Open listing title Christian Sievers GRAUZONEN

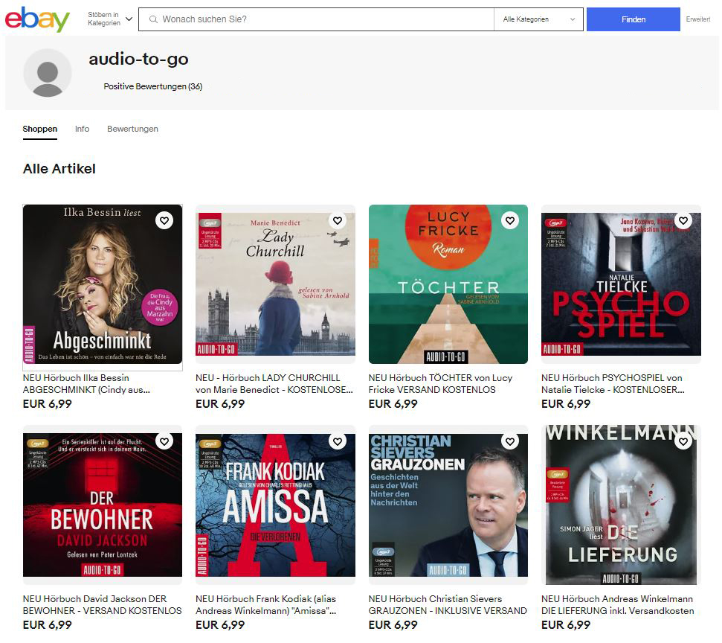point(448,605)
